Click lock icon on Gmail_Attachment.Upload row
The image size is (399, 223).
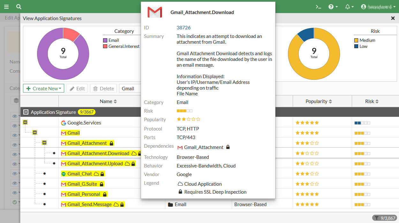click(133, 164)
